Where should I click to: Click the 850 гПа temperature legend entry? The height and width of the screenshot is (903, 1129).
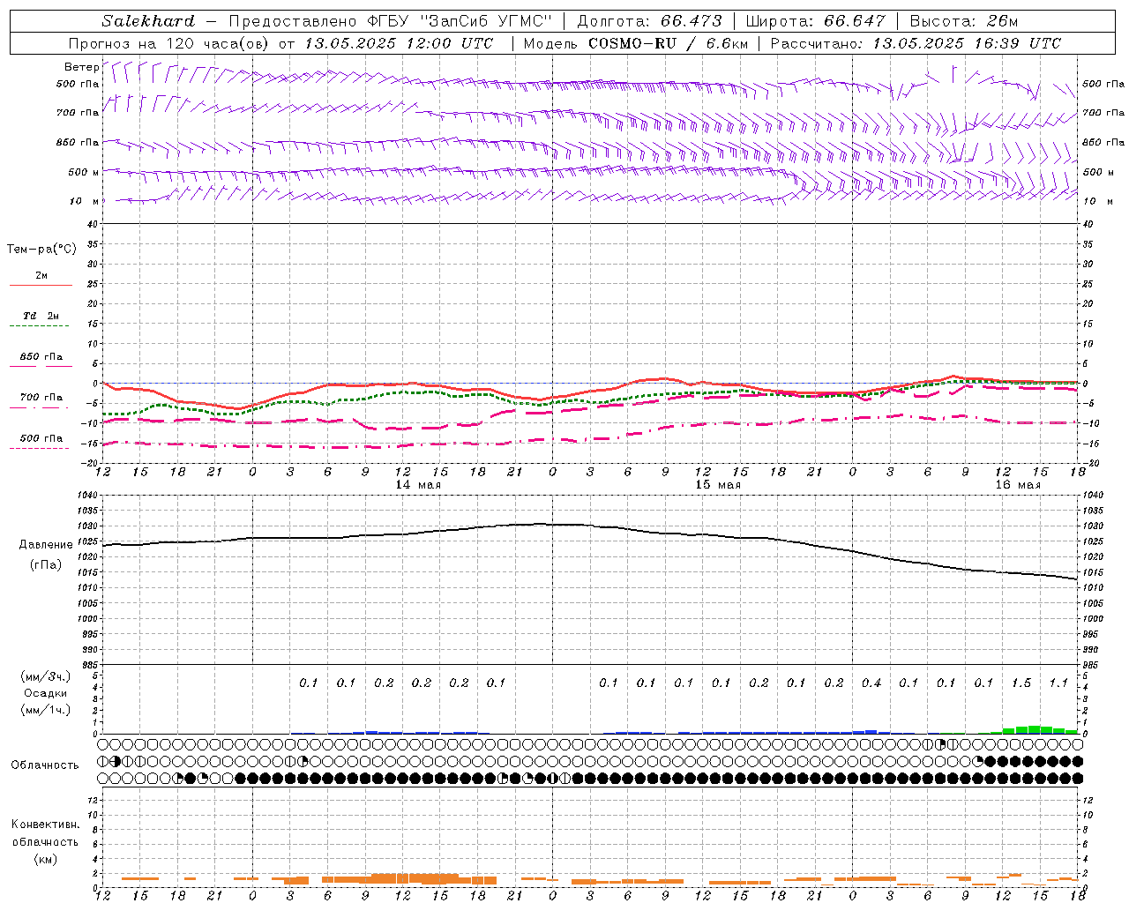click(41, 357)
